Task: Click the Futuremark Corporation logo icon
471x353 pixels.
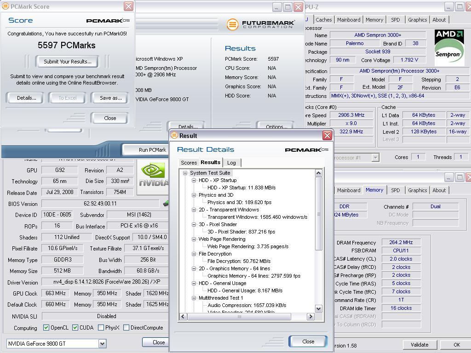Action: tap(232, 24)
